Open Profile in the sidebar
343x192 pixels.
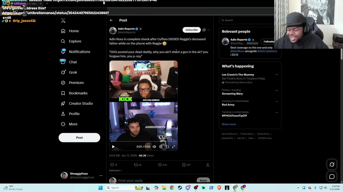[70, 114]
